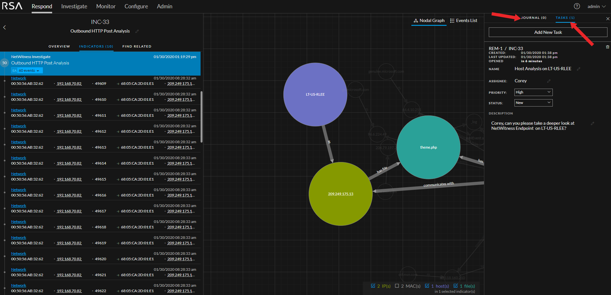Open the Status dropdown showing New
The height and width of the screenshot is (295, 611).
click(x=533, y=103)
